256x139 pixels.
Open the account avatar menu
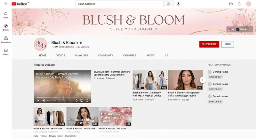[x=249, y=4]
